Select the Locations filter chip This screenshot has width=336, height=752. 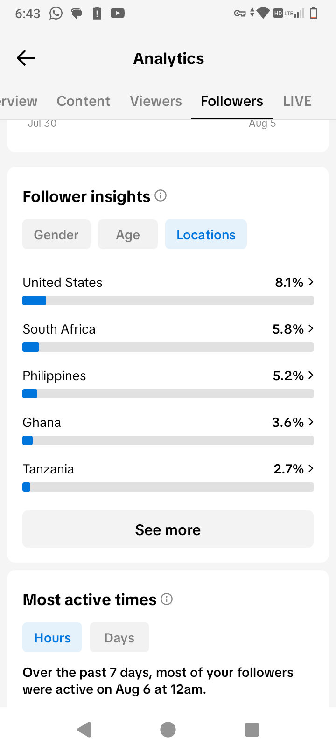(x=206, y=234)
